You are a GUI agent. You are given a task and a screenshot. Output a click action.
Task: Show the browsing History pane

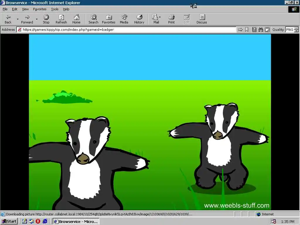point(139,19)
